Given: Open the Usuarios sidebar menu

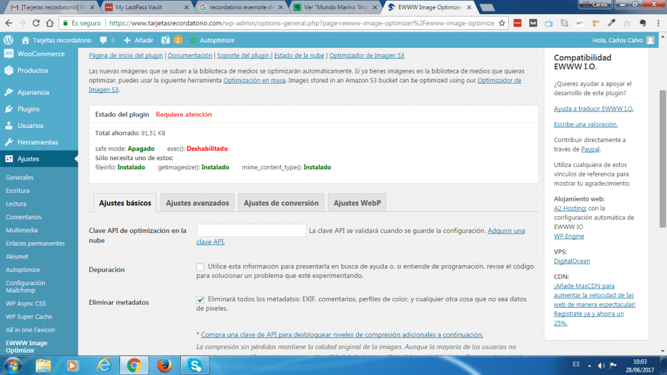Looking at the screenshot, I should [x=39, y=126].
